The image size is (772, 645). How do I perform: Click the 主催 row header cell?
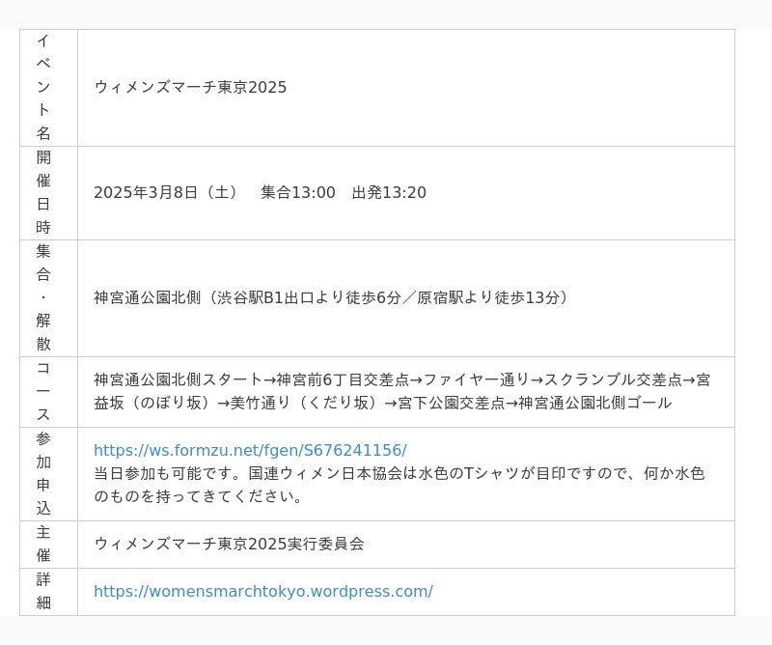pyautogui.click(x=43, y=544)
